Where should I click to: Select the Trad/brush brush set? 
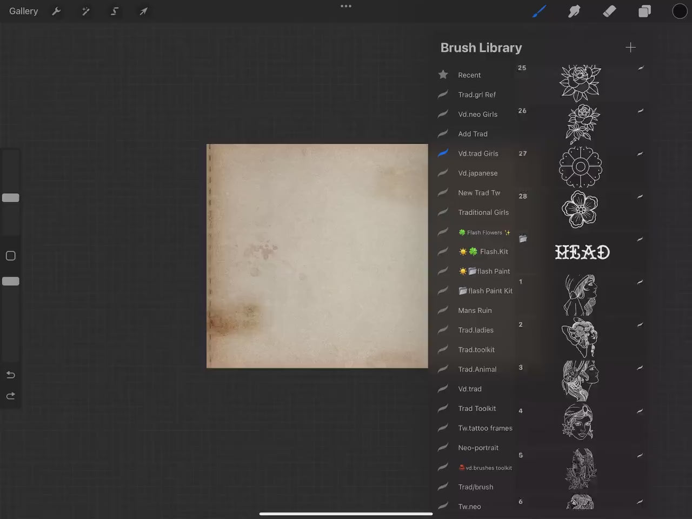[475, 487]
